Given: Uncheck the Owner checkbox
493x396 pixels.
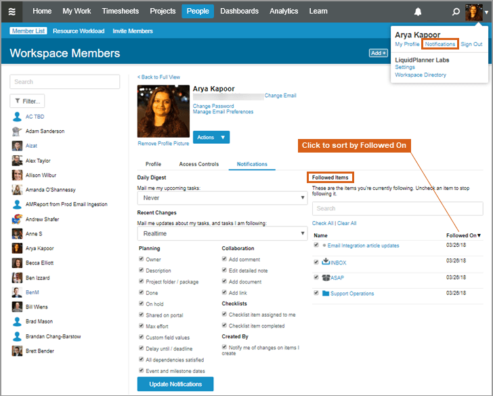Looking at the screenshot, I should click(141, 260).
